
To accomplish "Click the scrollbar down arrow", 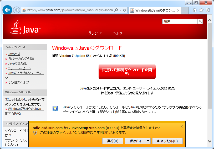I will tap(210, 141).
